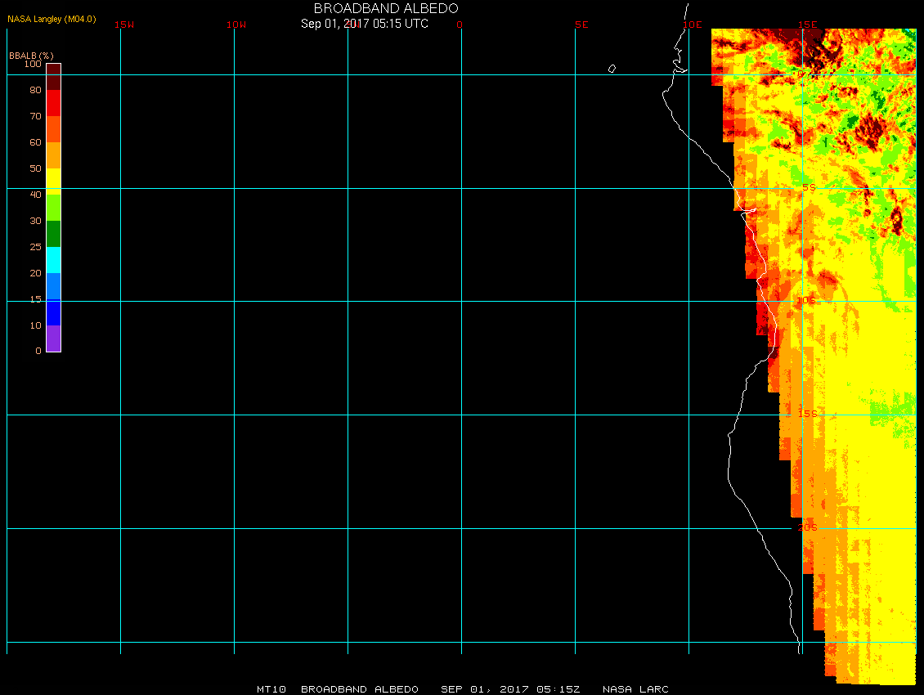The height and width of the screenshot is (695, 924).
Task: Click the 15W longitude label
Action: 124,25
